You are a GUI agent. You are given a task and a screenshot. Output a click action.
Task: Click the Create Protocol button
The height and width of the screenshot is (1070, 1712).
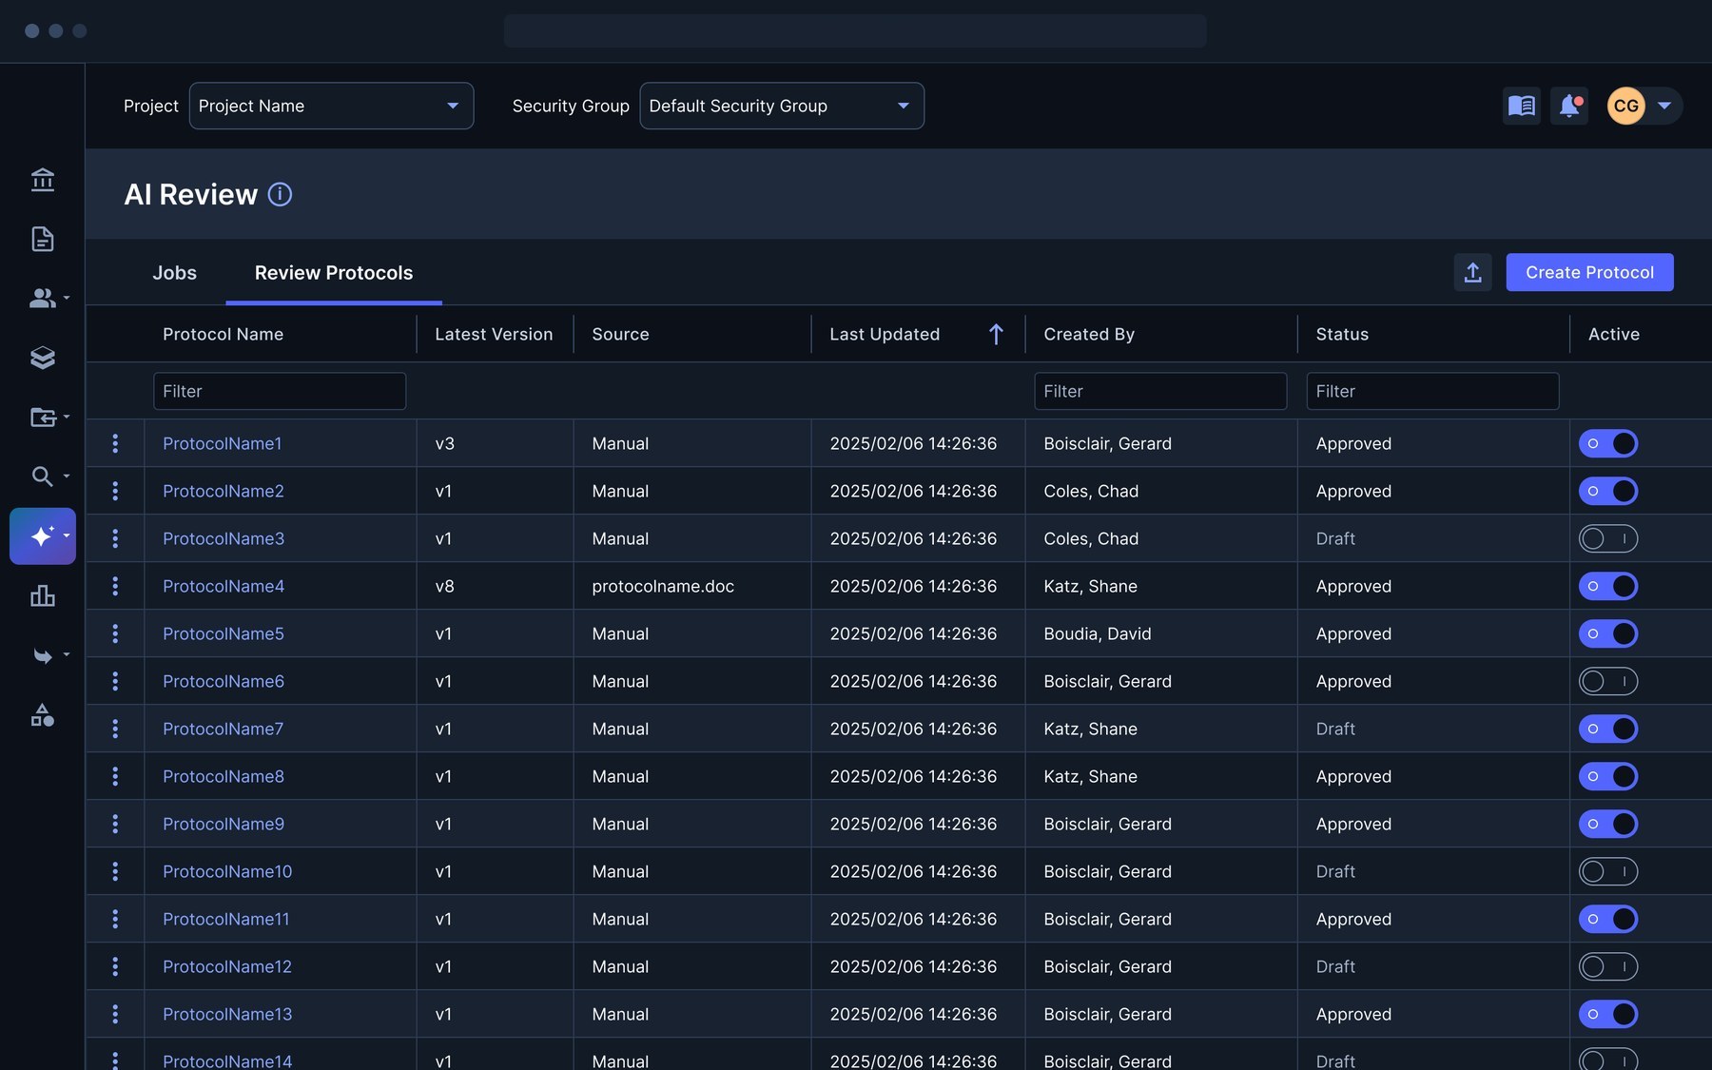click(1589, 272)
